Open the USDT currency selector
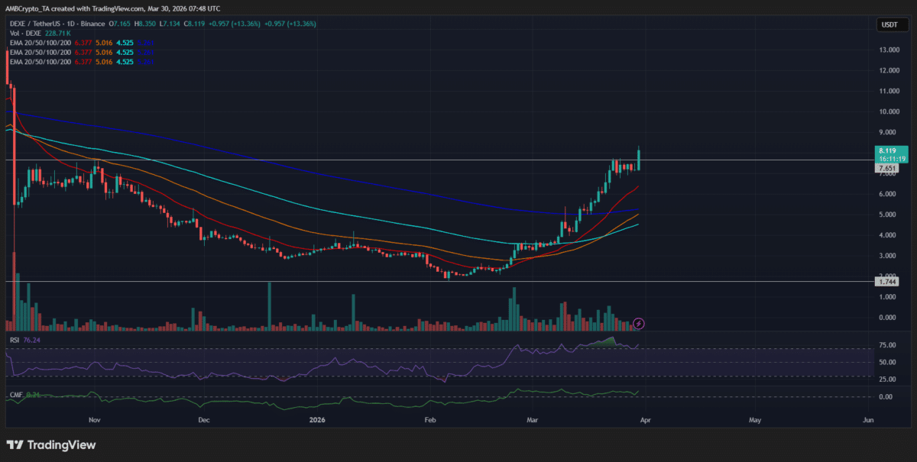Viewport: 917px width, 462px height. coord(890,24)
